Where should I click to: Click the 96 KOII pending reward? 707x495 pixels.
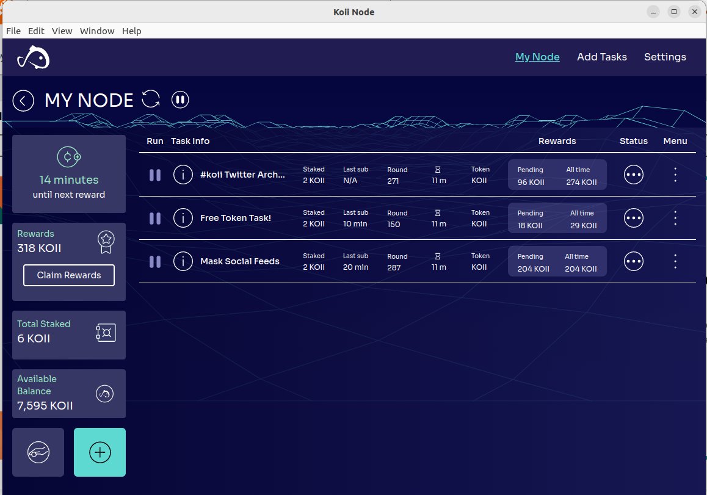[531, 182]
